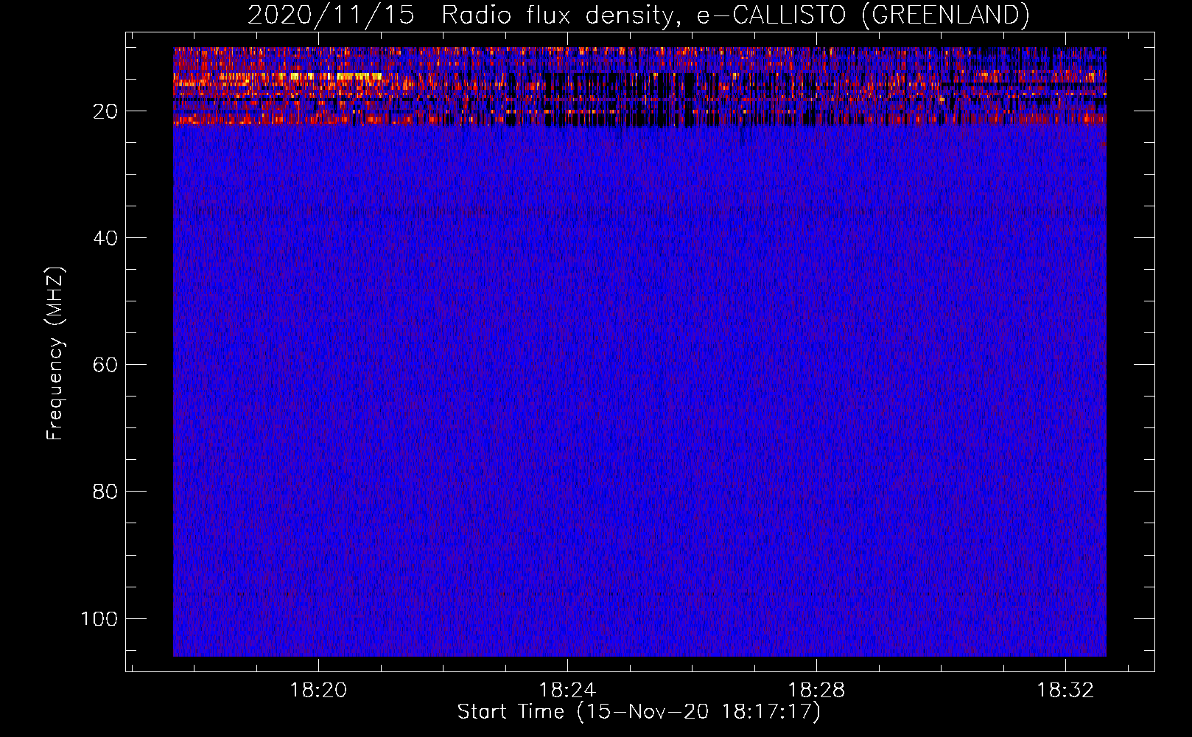Click the Start Time axis caption
The image size is (1192, 737).
(639, 712)
